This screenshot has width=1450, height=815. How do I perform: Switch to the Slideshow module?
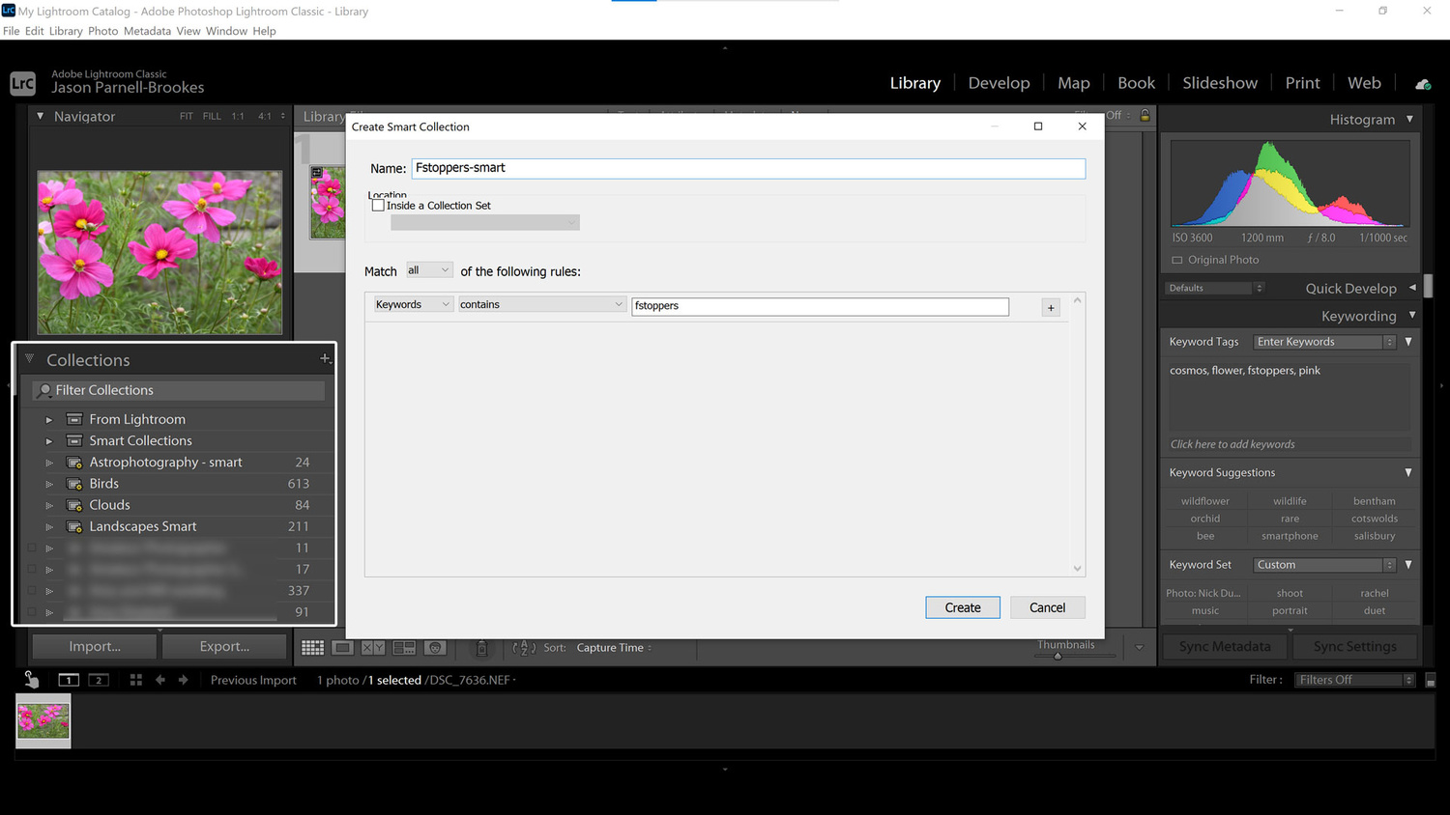(x=1220, y=83)
